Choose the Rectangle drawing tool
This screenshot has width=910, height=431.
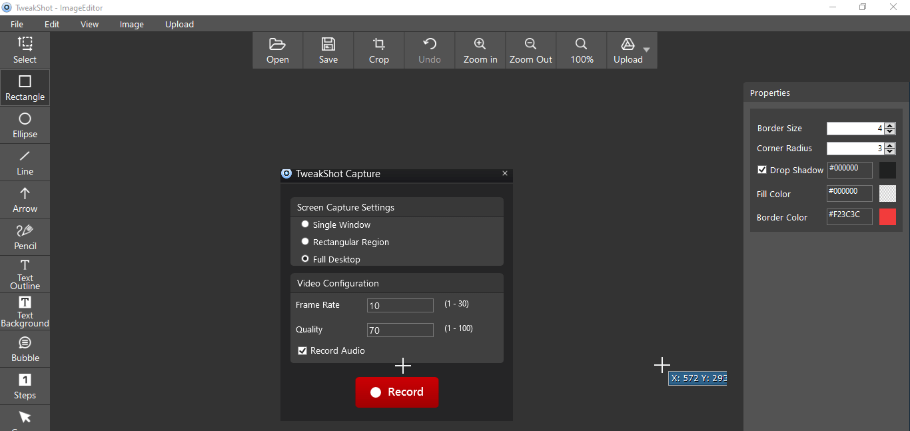coord(25,88)
